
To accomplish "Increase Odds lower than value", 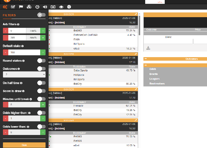I will 43,132.
